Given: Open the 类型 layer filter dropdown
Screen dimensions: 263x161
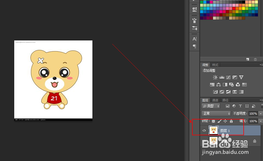Looking at the screenshot, I should tap(211, 106).
